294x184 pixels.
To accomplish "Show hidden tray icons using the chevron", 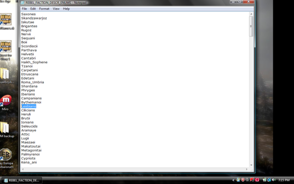I will (233, 180).
